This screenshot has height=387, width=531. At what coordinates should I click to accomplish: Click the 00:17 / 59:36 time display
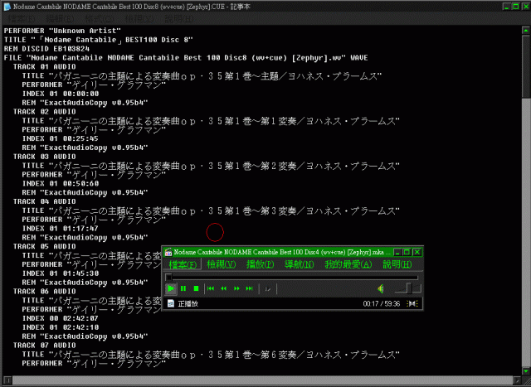coord(382,304)
